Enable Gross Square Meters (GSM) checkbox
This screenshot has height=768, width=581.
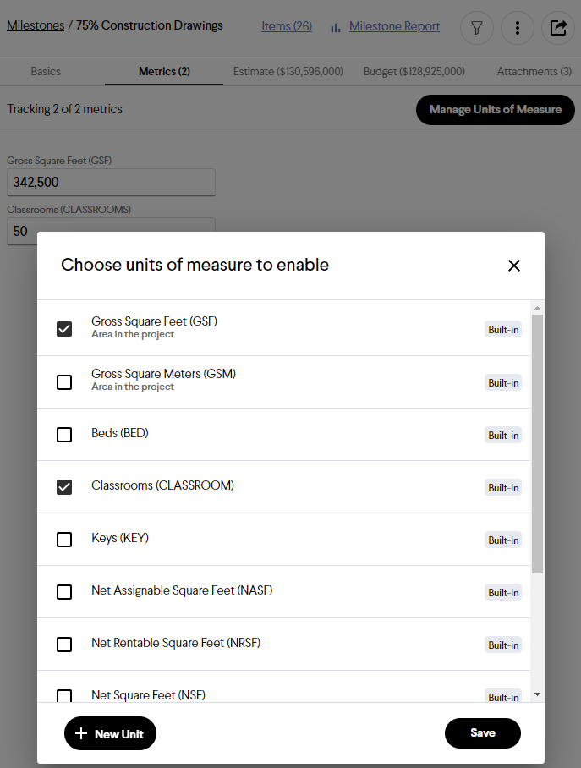pyautogui.click(x=64, y=382)
